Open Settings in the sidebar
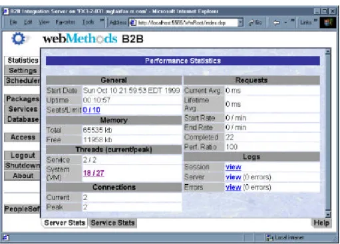The image size is (340, 244). point(23,70)
